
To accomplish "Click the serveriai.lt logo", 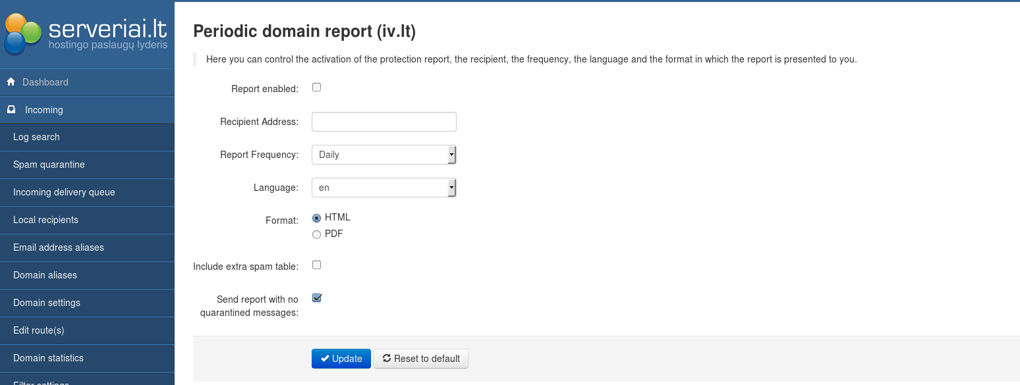I will [x=86, y=34].
